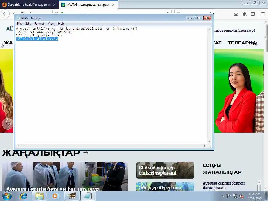Open Firefox hamburger menu
Screen dimensions: 268x201
coord(263,14)
